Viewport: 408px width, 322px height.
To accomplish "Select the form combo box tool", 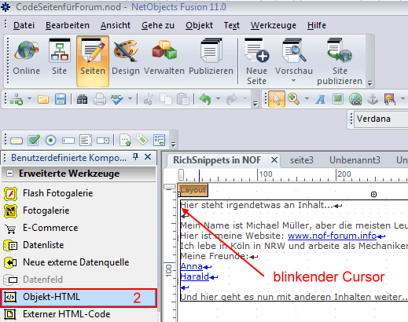I will [103, 141].
